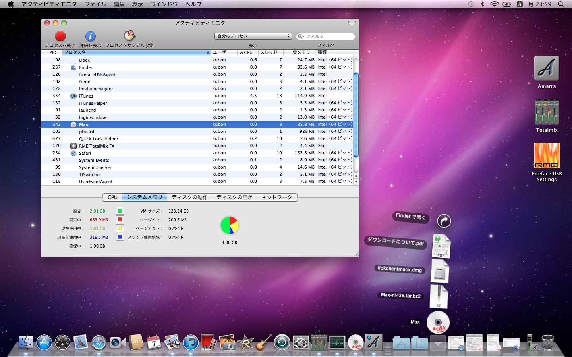Launch Safari compass icon in Dock
This screenshot has height=357, width=572.
[x=99, y=342]
